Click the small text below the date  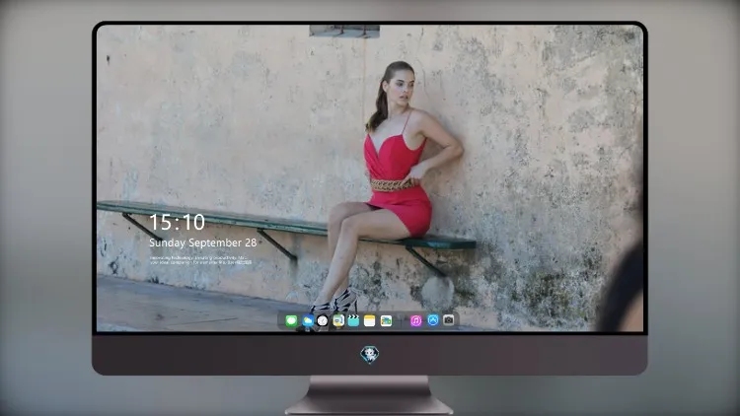coord(200,260)
